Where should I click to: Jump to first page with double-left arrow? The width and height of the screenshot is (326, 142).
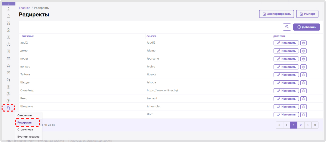coord(280,125)
